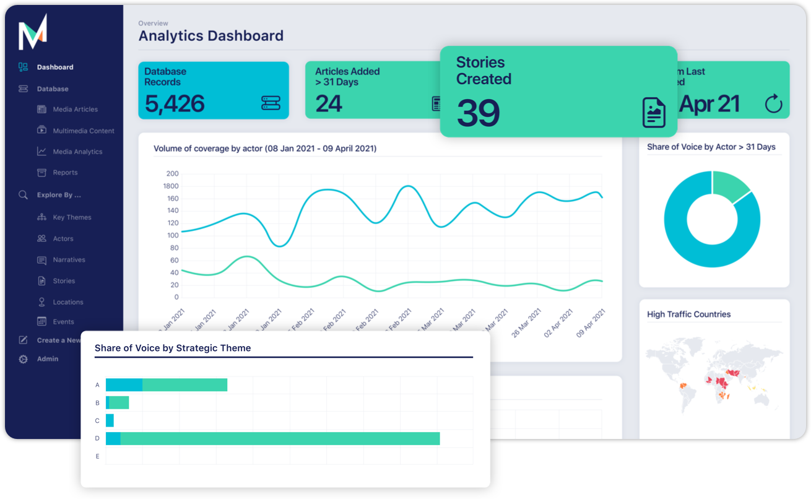Click the Actors people icon

tap(40, 238)
